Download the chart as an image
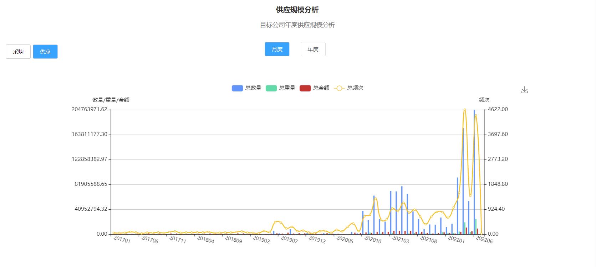The image size is (596, 267). 524,90
